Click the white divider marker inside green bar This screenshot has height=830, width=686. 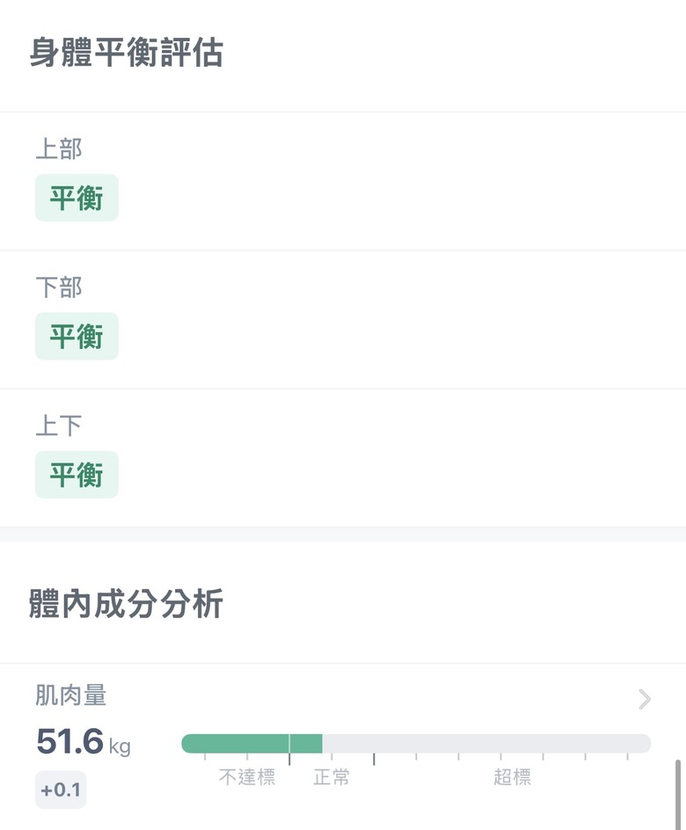click(289, 744)
